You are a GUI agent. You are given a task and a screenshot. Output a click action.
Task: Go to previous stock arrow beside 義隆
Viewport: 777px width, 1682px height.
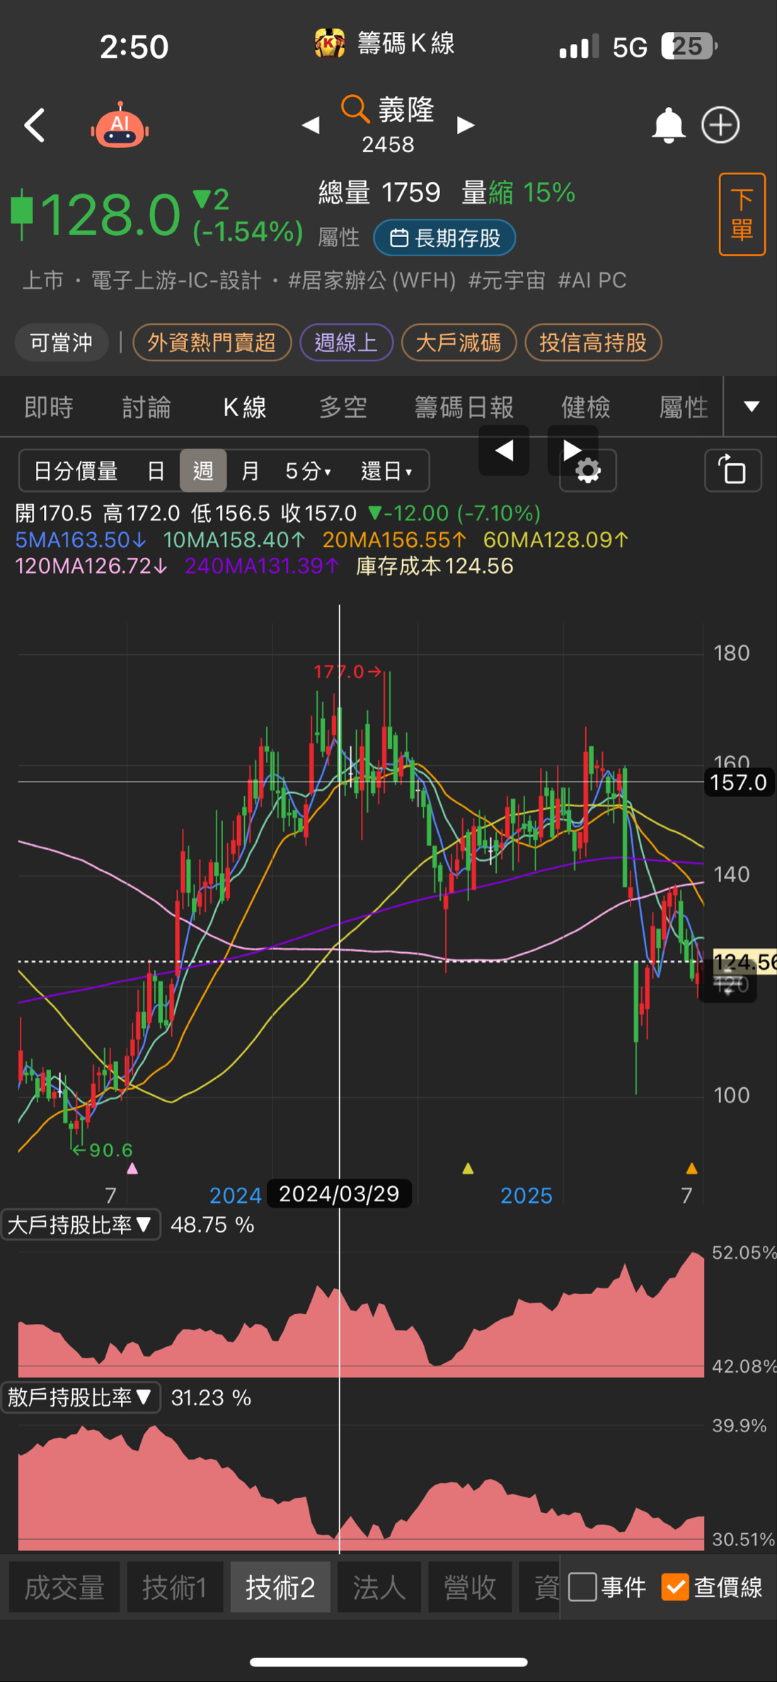(311, 125)
